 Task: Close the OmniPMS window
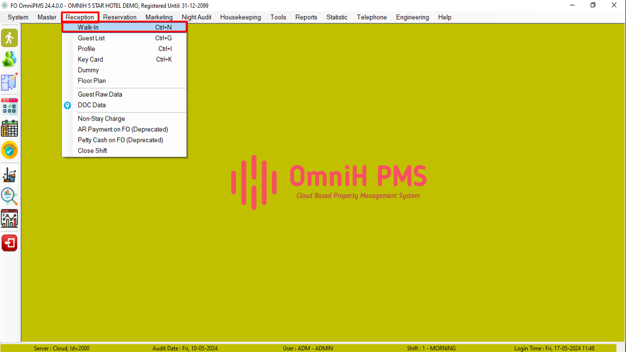614,5
